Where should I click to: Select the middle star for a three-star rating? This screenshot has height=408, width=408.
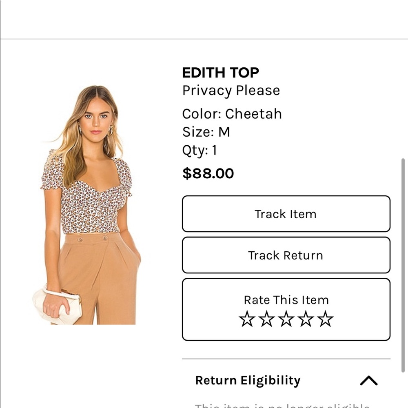tap(286, 318)
